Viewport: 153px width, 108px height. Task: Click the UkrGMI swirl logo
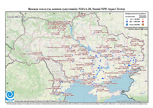(x=10, y=96)
